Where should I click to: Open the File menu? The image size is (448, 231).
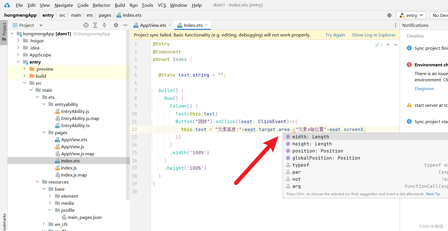pos(19,5)
